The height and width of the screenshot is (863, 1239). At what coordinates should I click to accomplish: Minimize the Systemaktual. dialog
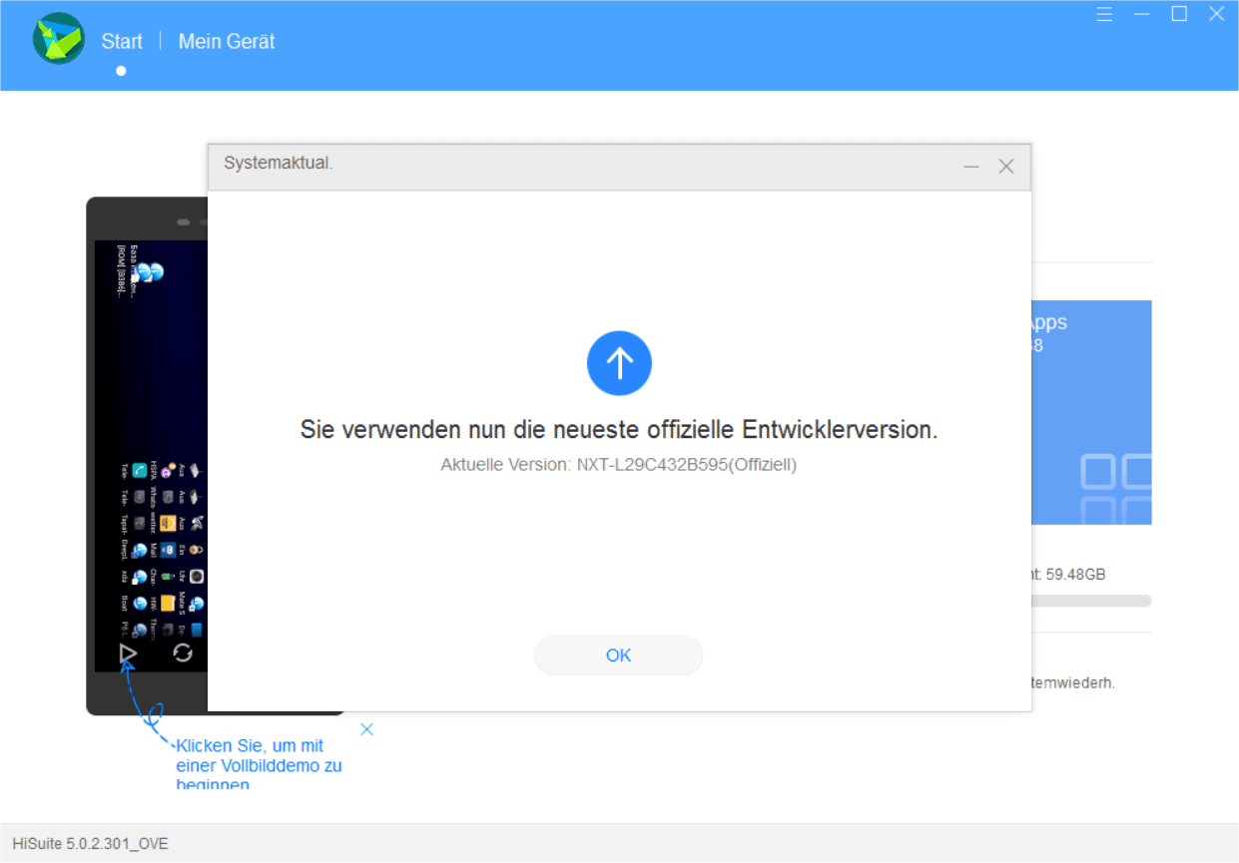971,167
